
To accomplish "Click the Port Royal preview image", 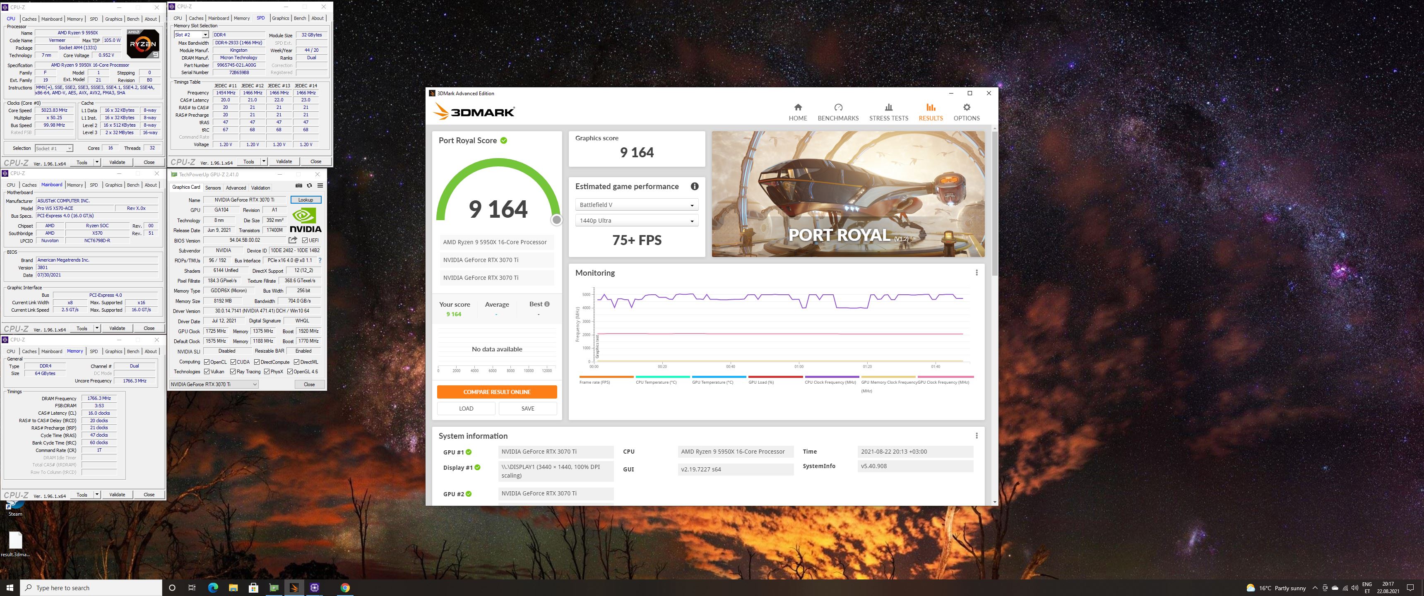I will 848,194.
